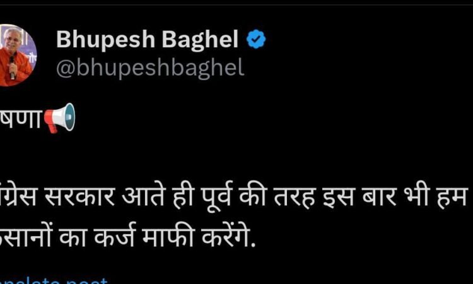Select the word कर्ज in the second line
This screenshot has height=284, width=473.
point(114,236)
